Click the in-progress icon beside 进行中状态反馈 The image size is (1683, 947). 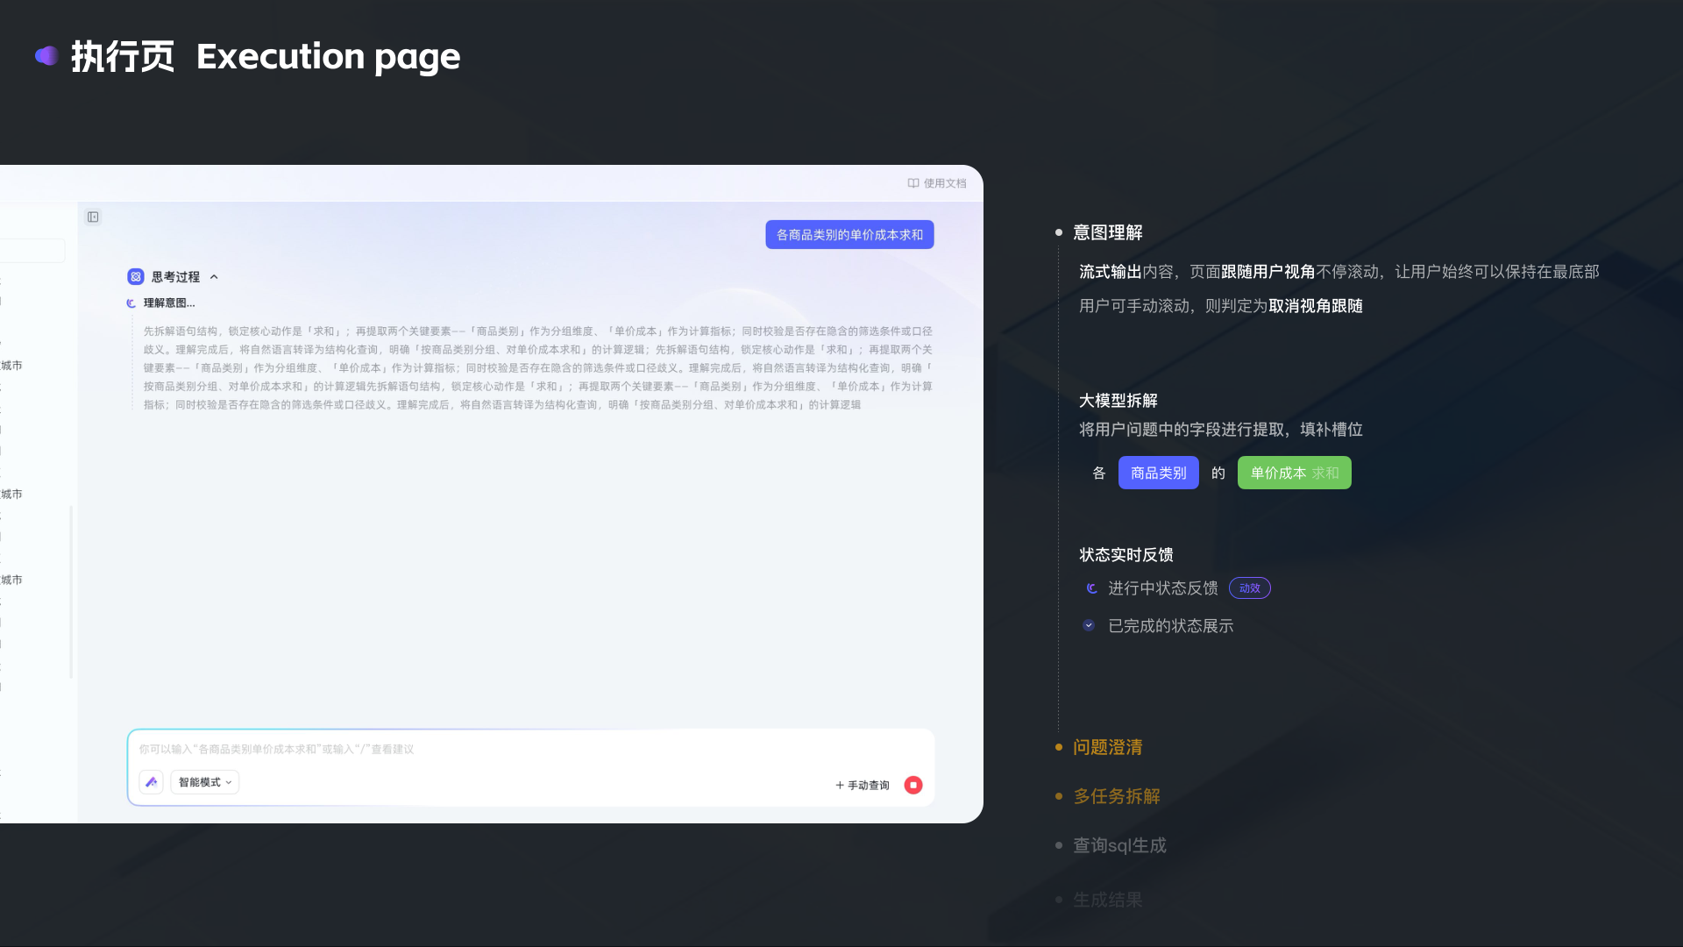pyautogui.click(x=1091, y=588)
